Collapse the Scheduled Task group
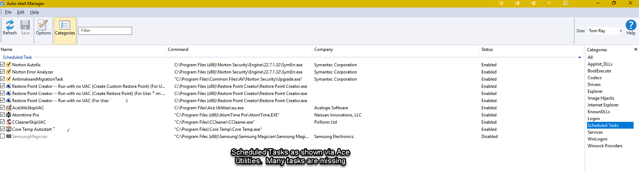Viewport: 639px width, 172px height. coord(579,57)
